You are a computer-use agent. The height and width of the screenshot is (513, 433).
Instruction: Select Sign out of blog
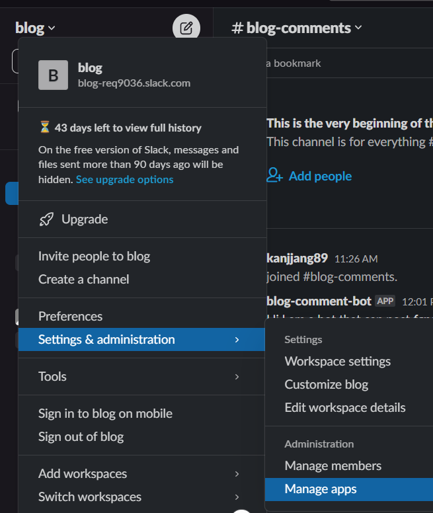(x=141, y=437)
